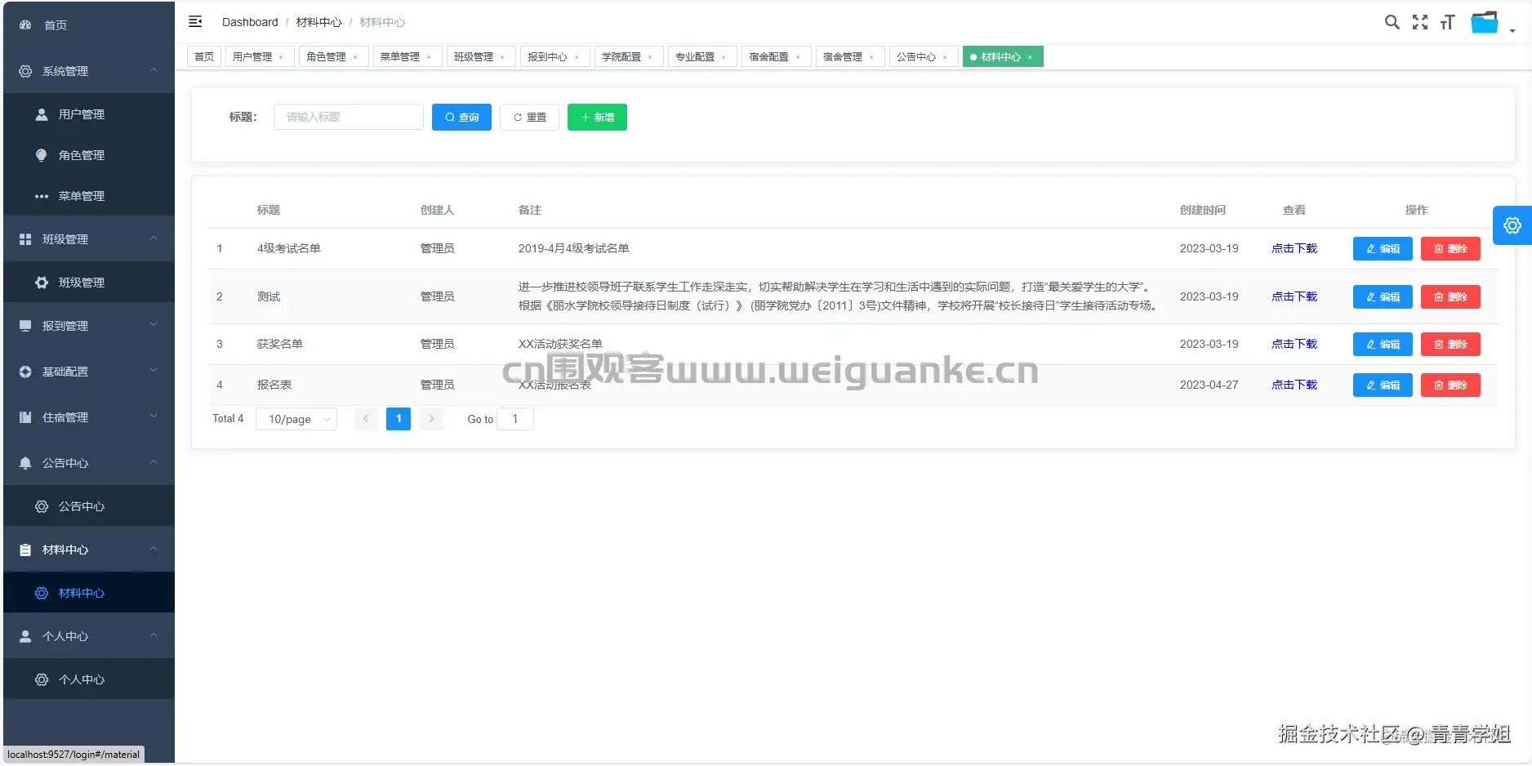Download the 测试 row file
The width and height of the screenshot is (1532, 766).
[x=1294, y=296]
